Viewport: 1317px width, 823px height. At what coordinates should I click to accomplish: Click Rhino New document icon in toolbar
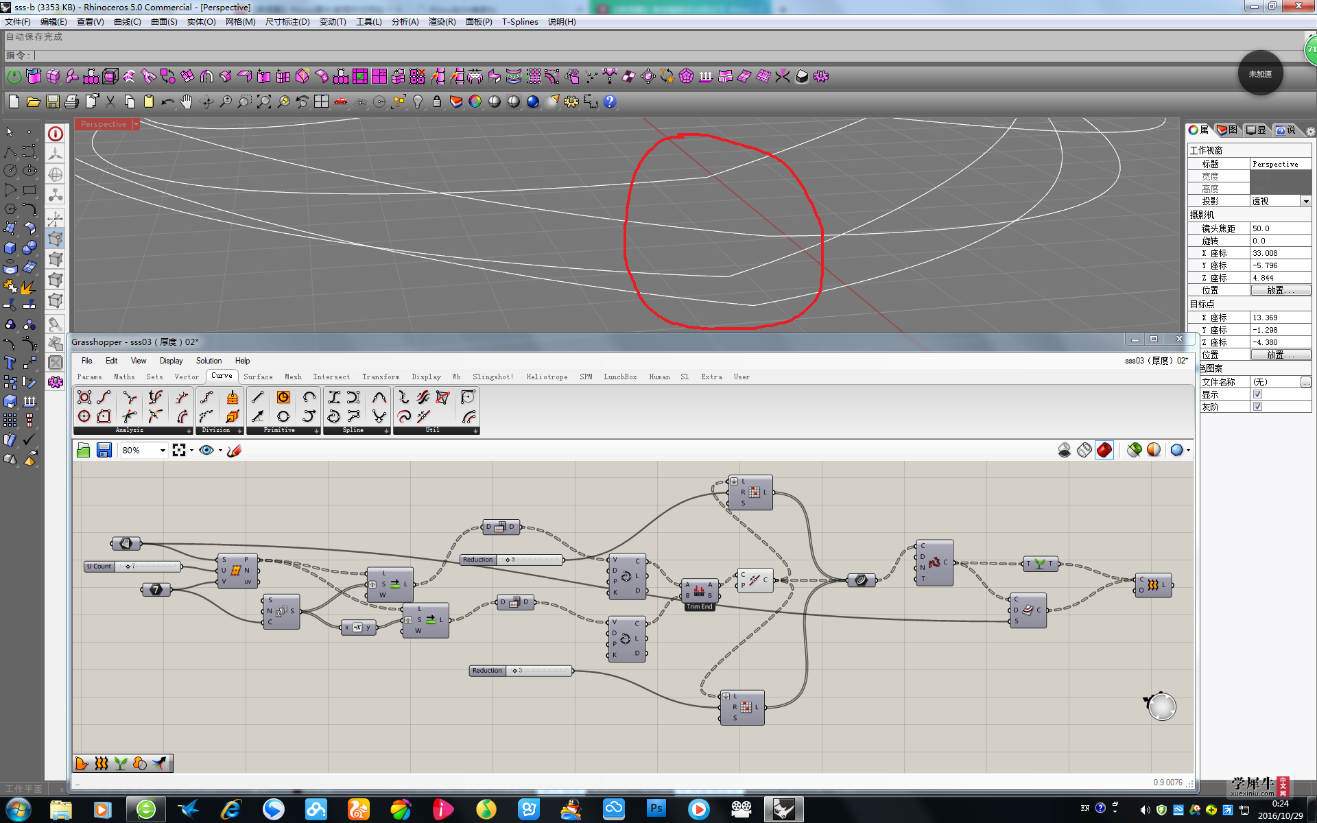coord(14,102)
